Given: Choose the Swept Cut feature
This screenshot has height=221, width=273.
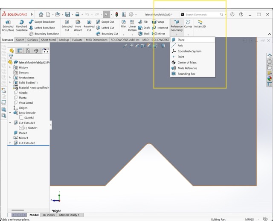Looking at the screenshot, I should coord(105,22).
